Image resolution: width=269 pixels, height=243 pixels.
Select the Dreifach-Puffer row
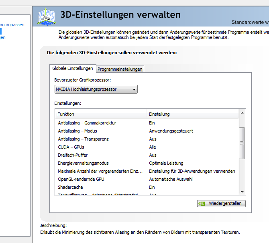coord(147,155)
